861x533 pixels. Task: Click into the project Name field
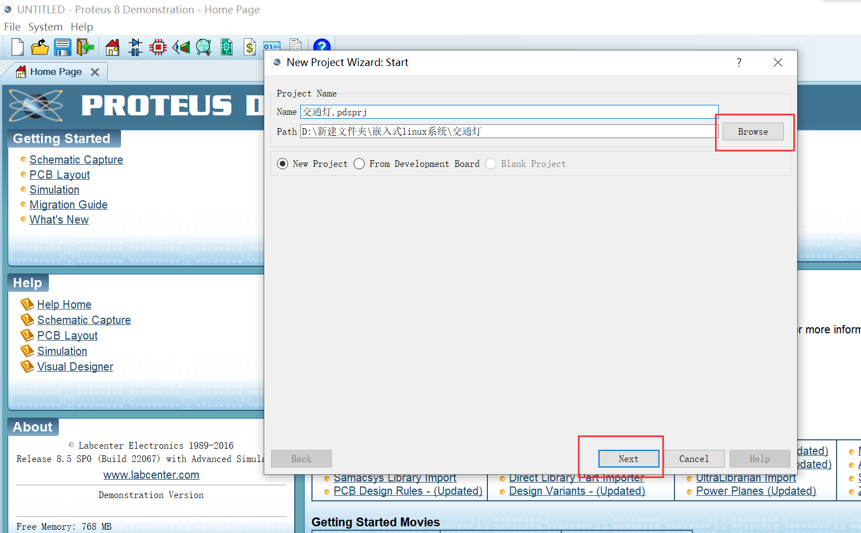509,111
